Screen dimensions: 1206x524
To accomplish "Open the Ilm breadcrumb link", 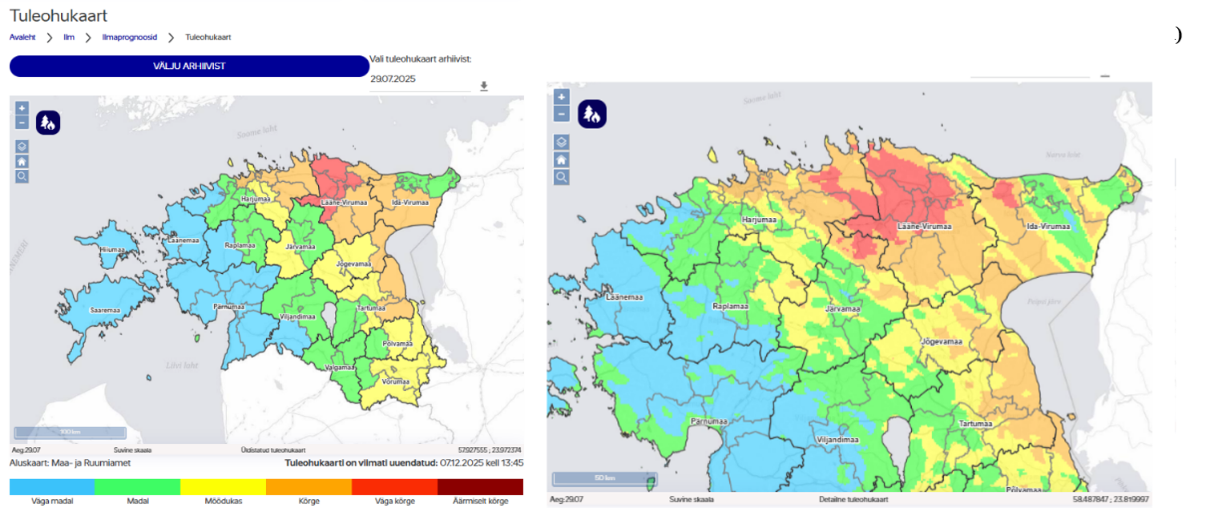I will (x=69, y=37).
